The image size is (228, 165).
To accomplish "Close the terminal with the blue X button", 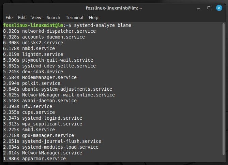I will [219, 8].
